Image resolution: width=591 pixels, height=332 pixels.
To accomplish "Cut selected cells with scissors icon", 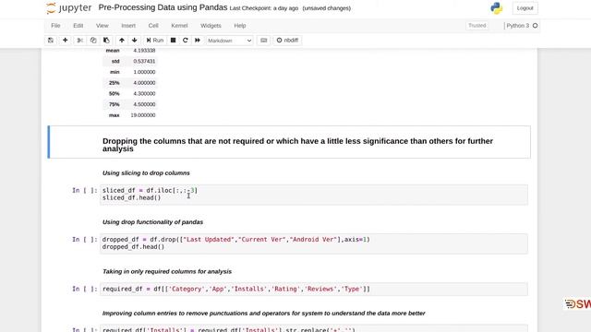I will pos(80,41).
